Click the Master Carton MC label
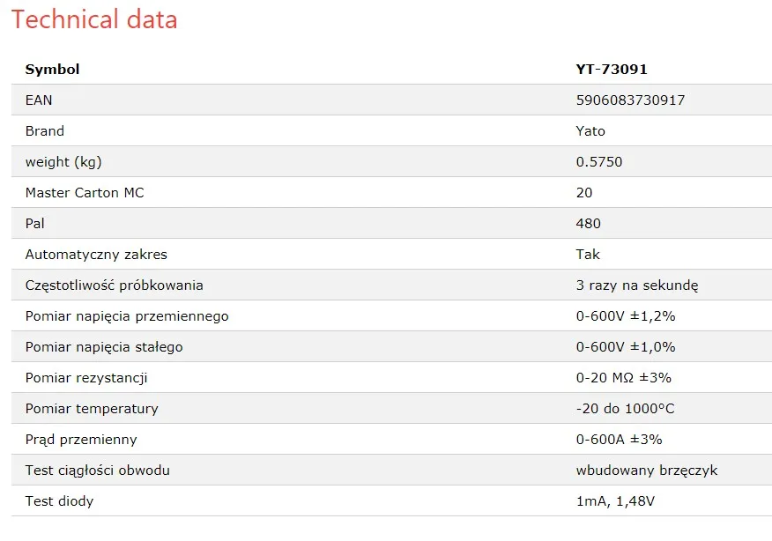Screen dimensions: 772x541 pyautogui.click(x=85, y=193)
